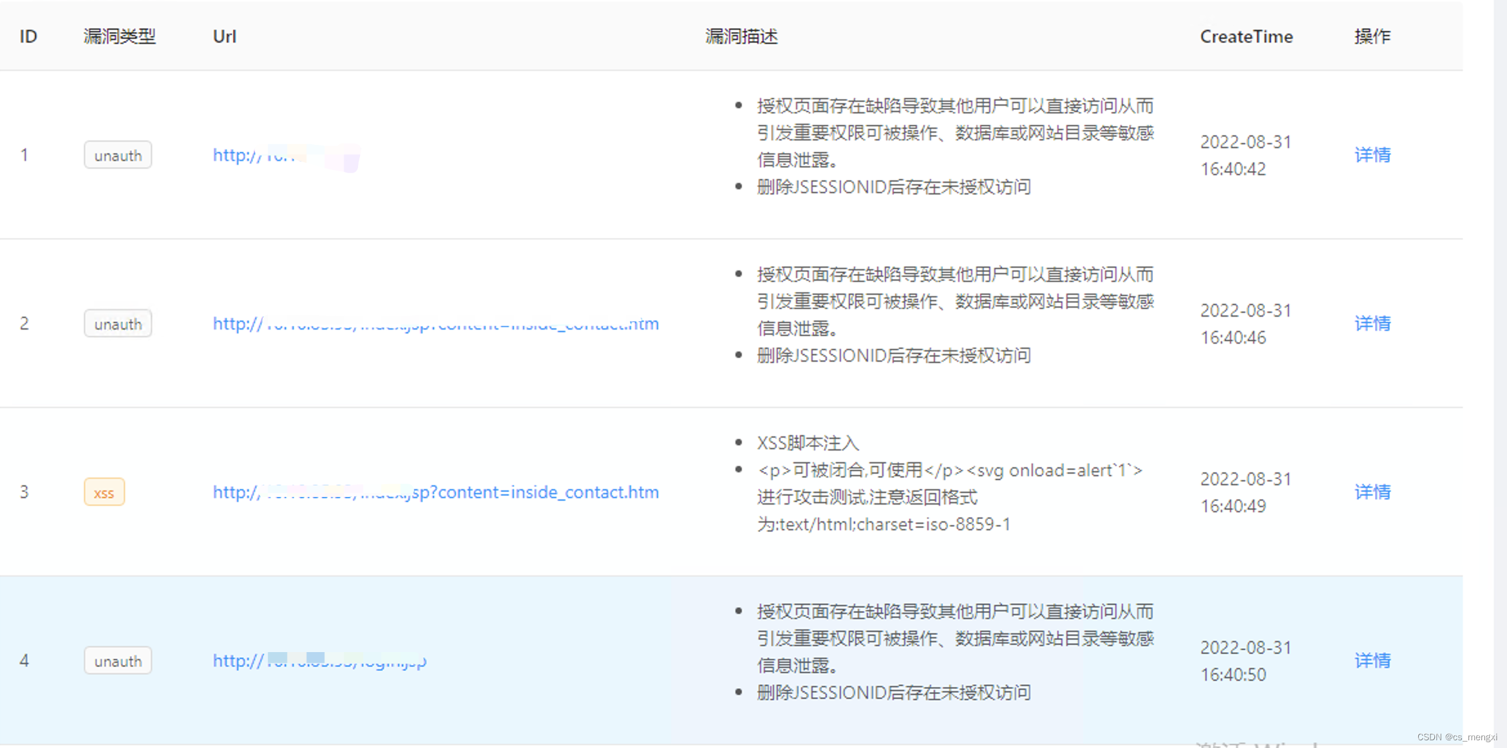The height and width of the screenshot is (748, 1507).
Task: Click the 漏洞描述 column header
Action: click(741, 37)
